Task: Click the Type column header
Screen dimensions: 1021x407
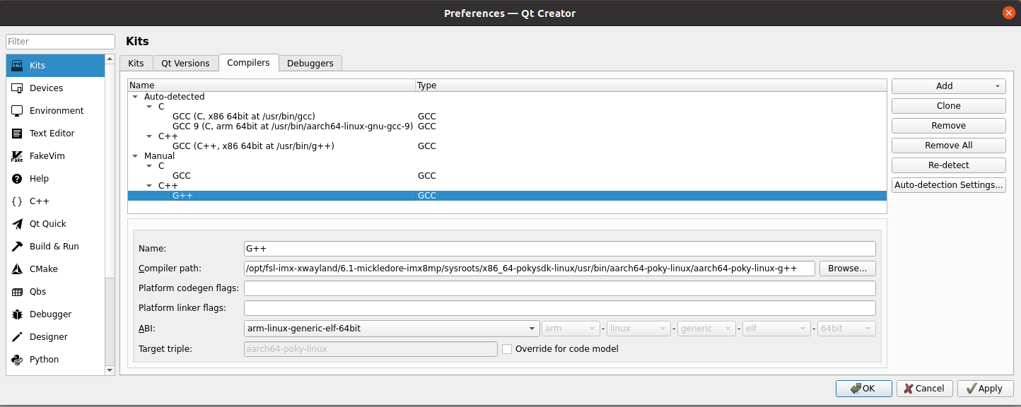Action: [650, 85]
